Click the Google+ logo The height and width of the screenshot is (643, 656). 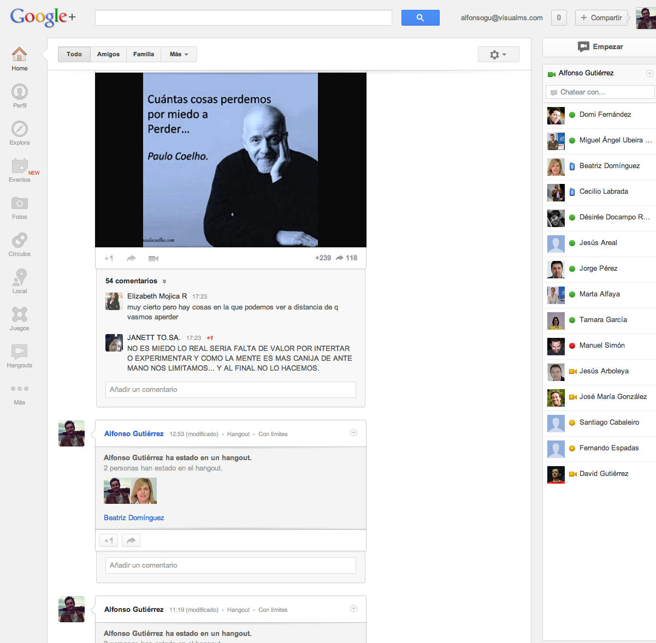[43, 17]
